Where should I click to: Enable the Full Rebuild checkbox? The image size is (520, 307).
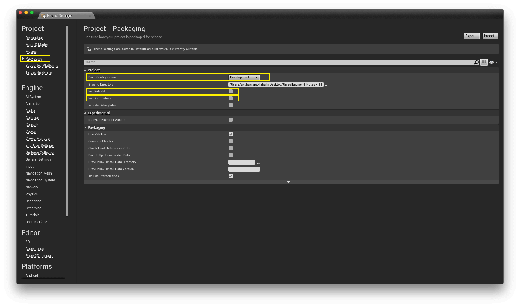click(231, 91)
